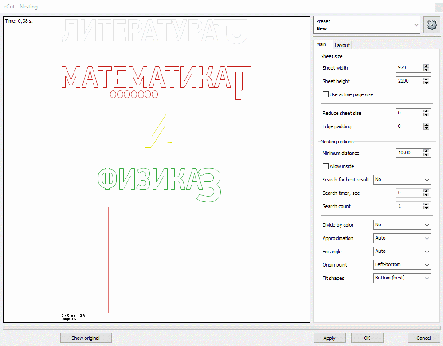Increase Sheet width spinner up arrow
Image resolution: width=443 pixels, height=346 pixels.
[x=426, y=66]
